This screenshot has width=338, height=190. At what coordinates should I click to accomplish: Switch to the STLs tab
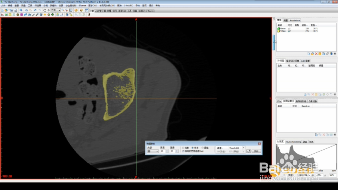[279, 101]
